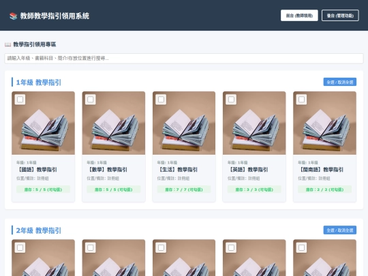Open the 1年級【英語】book cover image

pyautogui.click(x=254, y=123)
